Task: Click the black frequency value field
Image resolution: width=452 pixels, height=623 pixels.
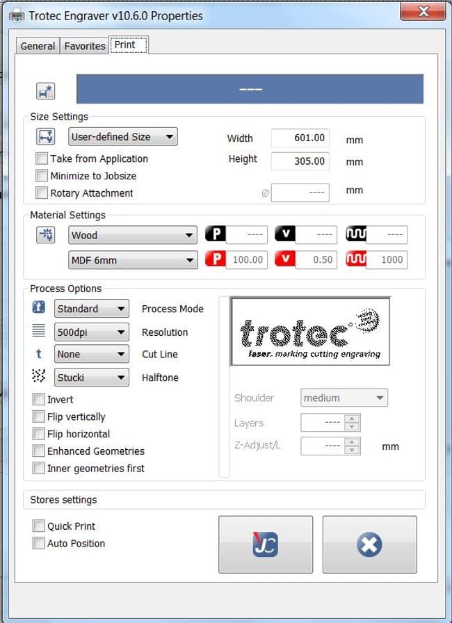Action: pos(387,235)
